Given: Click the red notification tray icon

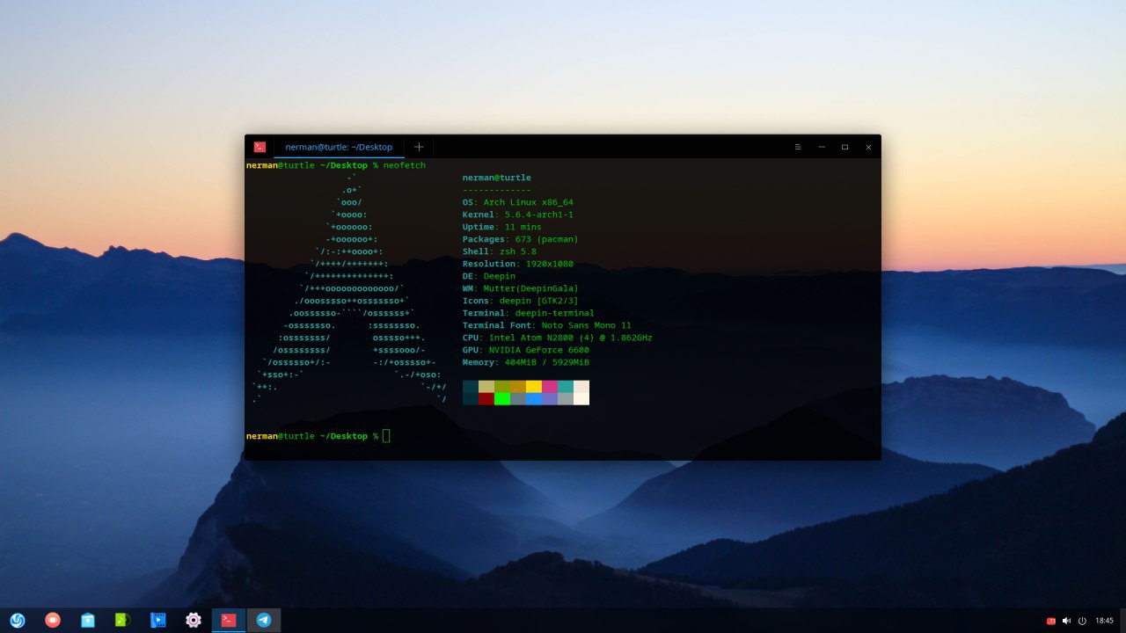Looking at the screenshot, I should pyautogui.click(x=1050, y=621).
